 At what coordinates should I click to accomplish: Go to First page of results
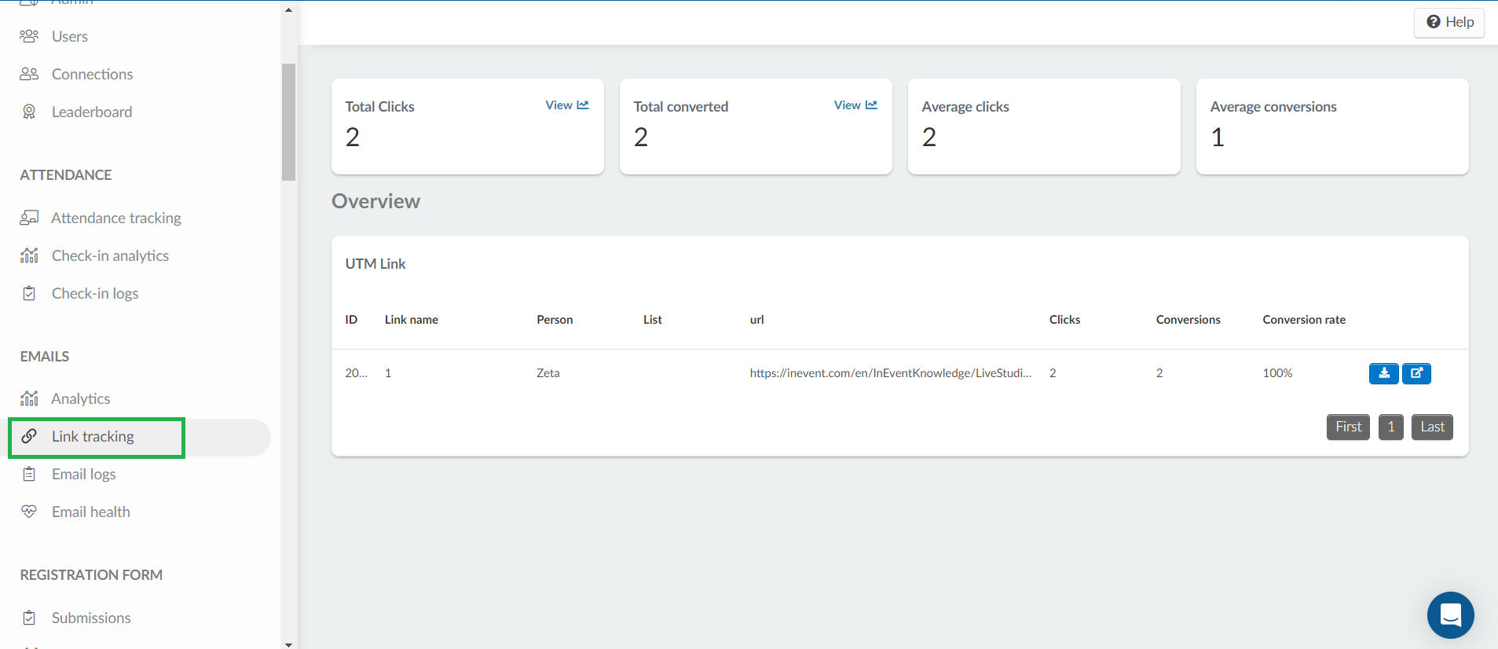pyautogui.click(x=1348, y=427)
